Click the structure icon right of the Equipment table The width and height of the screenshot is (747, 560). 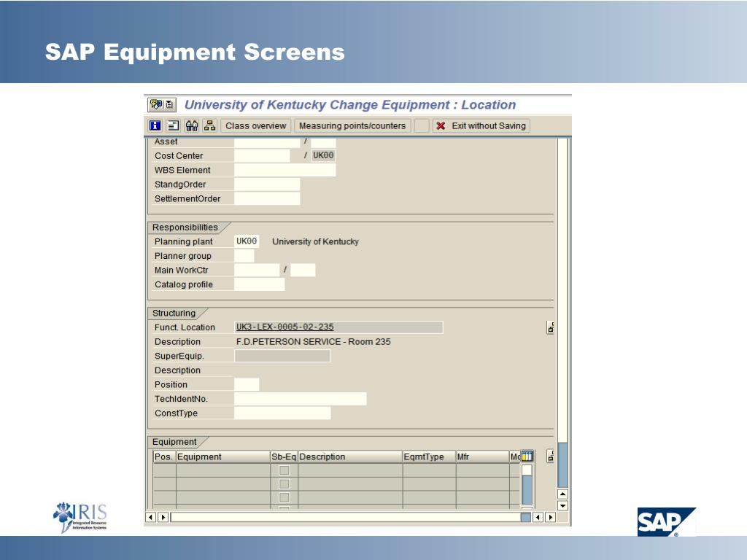[x=550, y=456]
